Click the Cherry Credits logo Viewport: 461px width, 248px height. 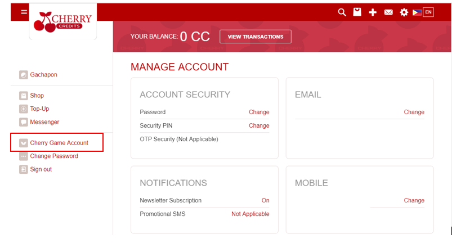62,22
